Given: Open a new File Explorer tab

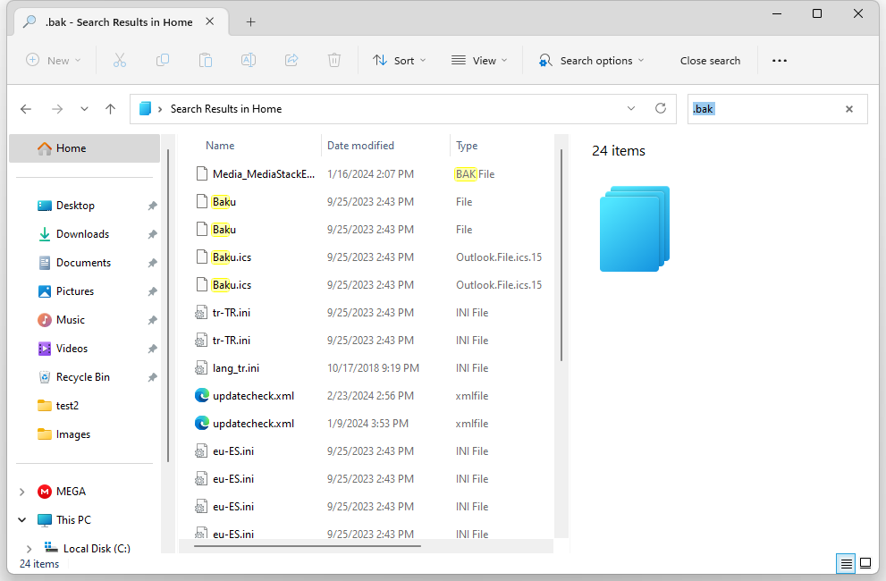Looking at the screenshot, I should coord(250,21).
